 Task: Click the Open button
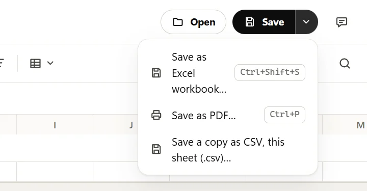pos(193,22)
